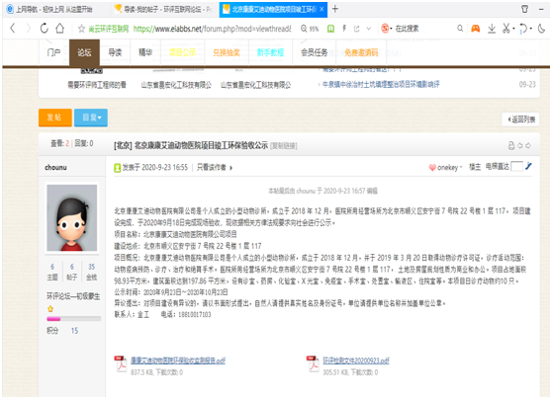Bookmark this page with the star icon
The width and height of the screenshot is (552, 399).
tap(81, 29)
